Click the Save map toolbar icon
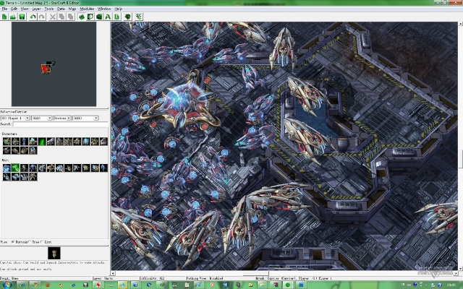463x289 pixels. coord(22,16)
